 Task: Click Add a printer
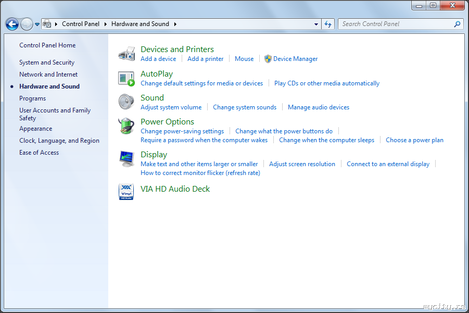pyautogui.click(x=205, y=59)
